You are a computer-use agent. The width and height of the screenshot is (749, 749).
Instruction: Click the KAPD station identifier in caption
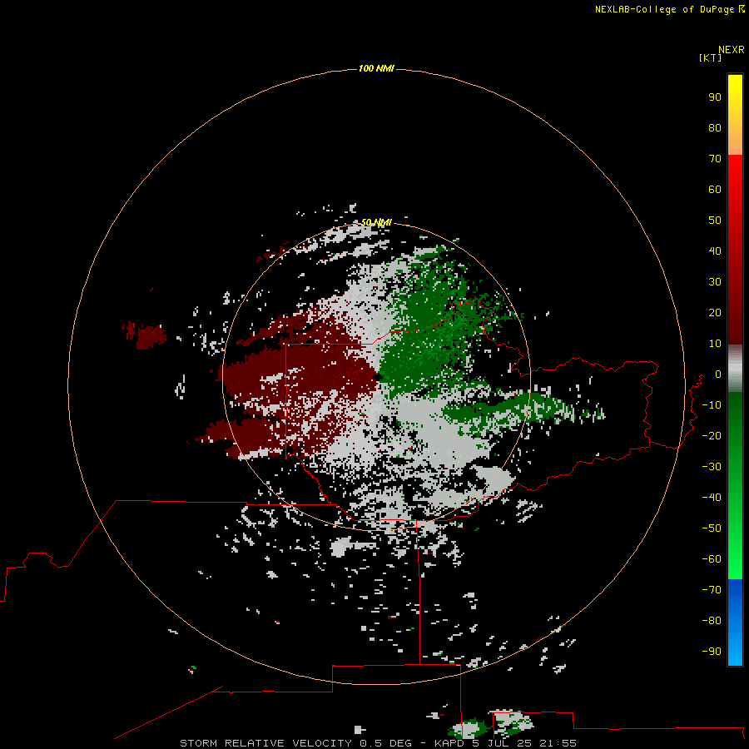tap(449, 743)
